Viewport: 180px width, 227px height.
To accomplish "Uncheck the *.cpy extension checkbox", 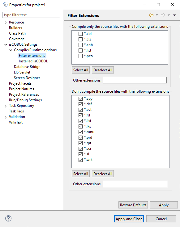I will [x=80, y=99].
